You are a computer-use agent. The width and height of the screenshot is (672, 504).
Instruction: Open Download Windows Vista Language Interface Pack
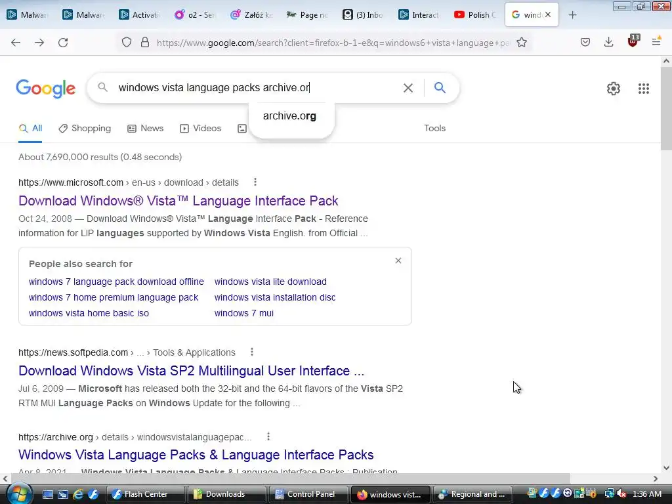(x=178, y=201)
